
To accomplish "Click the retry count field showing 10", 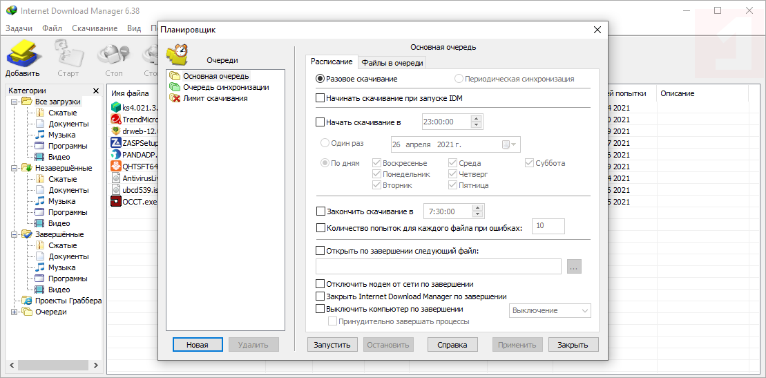I will click(x=548, y=226).
